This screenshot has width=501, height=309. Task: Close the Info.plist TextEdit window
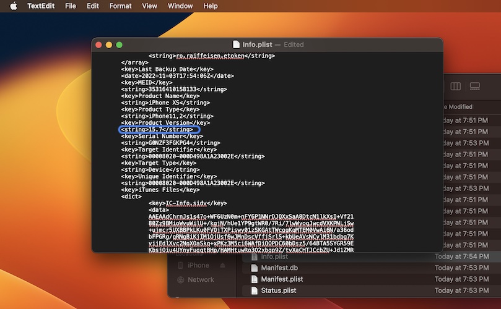pyautogui.click(x=98, y=45)
